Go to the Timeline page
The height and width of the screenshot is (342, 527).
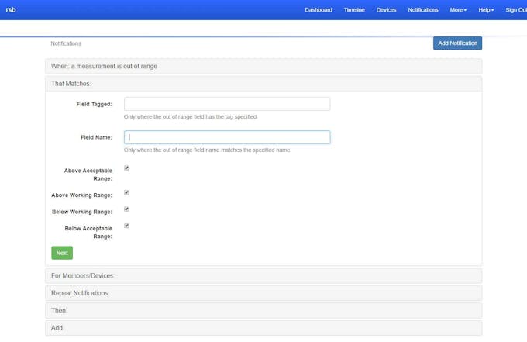tap(354, 10)
